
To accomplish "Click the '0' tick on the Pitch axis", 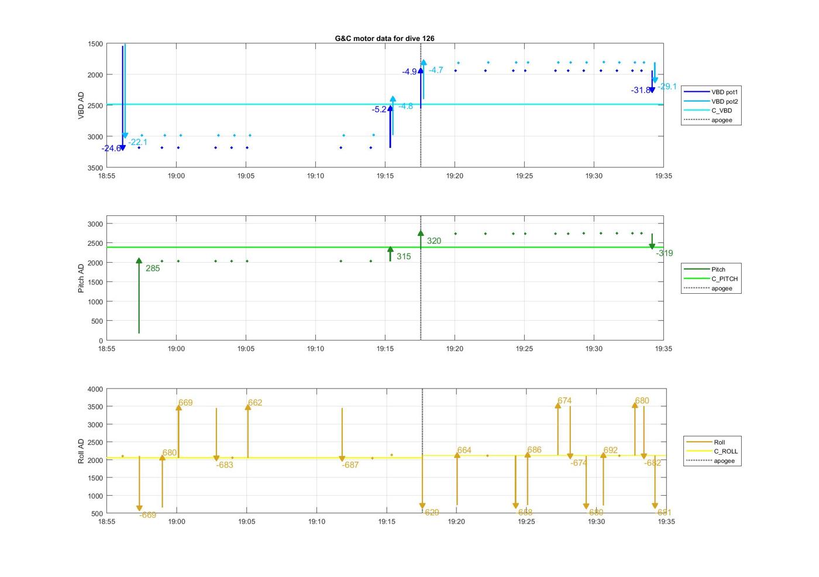I will pyautogui.click(x=101, y=341).
